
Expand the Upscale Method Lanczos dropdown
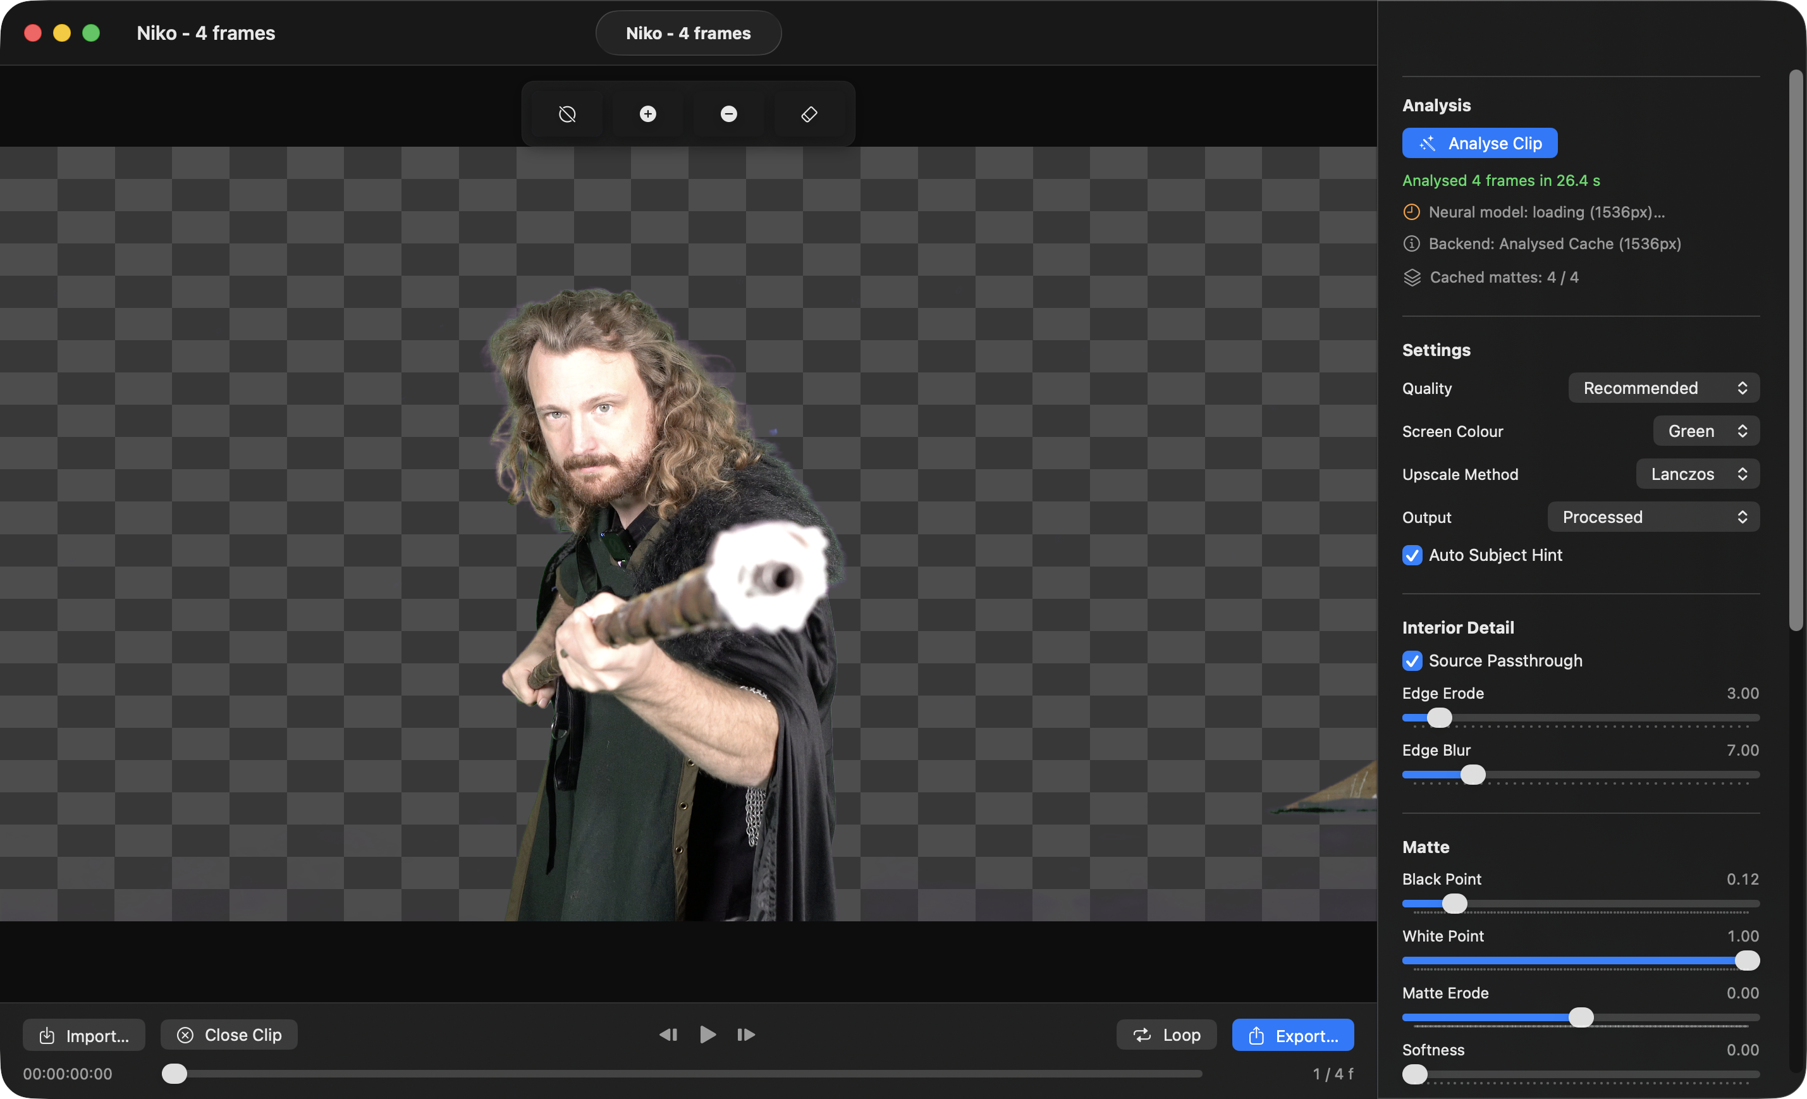[x=1697, y=474]
